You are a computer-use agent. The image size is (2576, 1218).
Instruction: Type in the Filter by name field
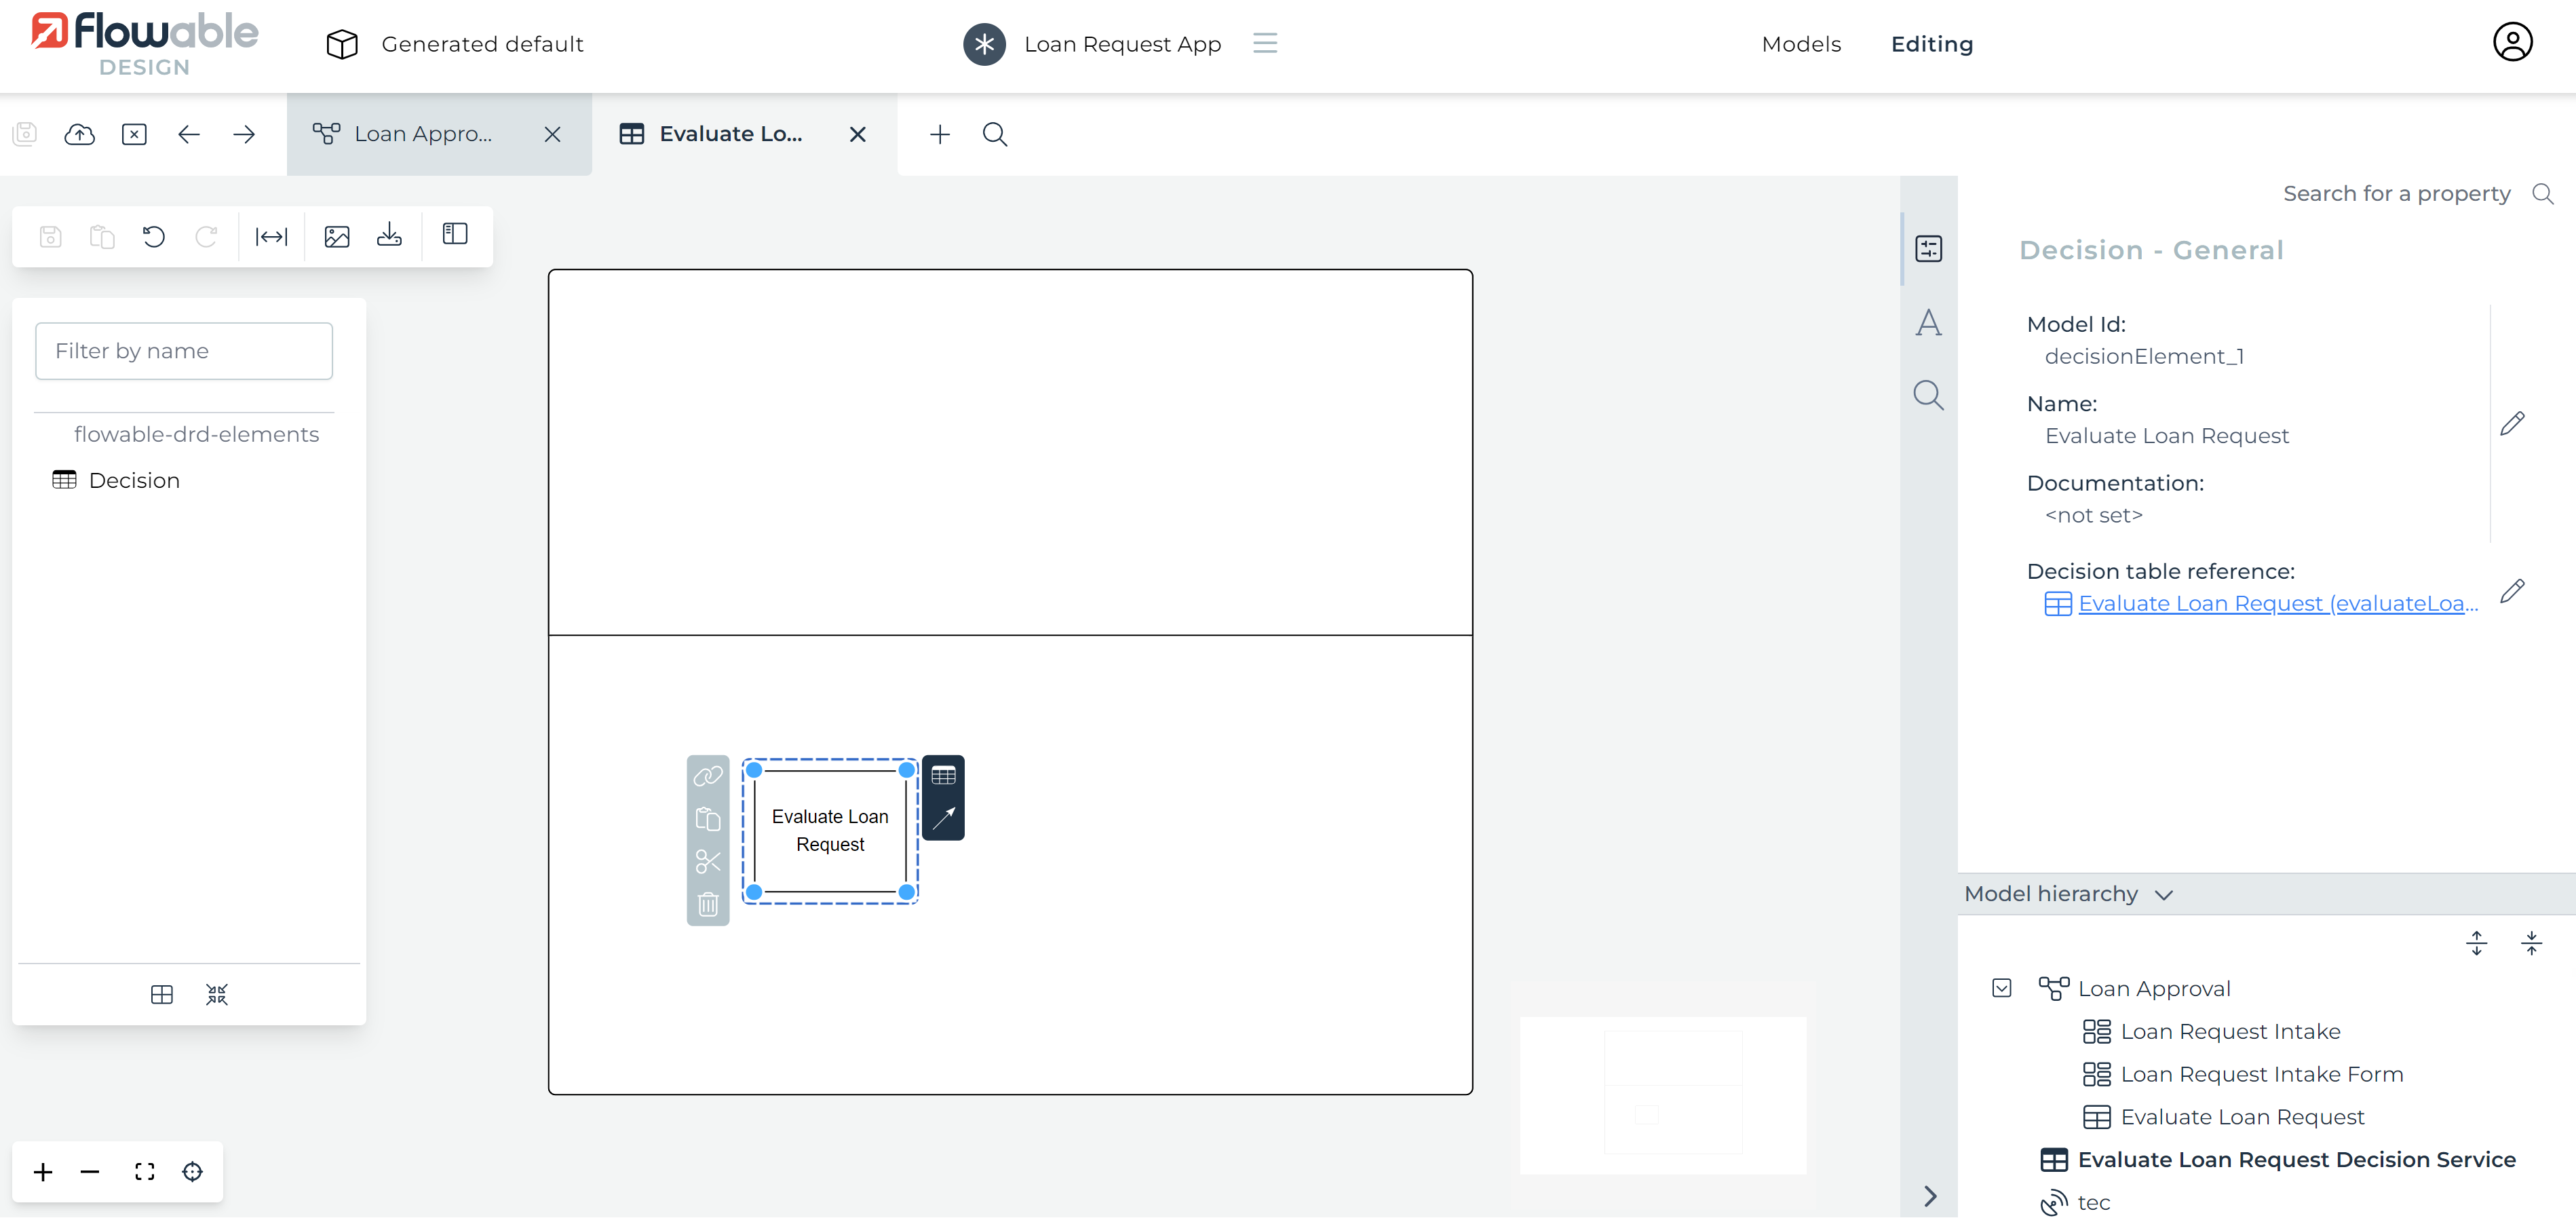tap(183, 351)
